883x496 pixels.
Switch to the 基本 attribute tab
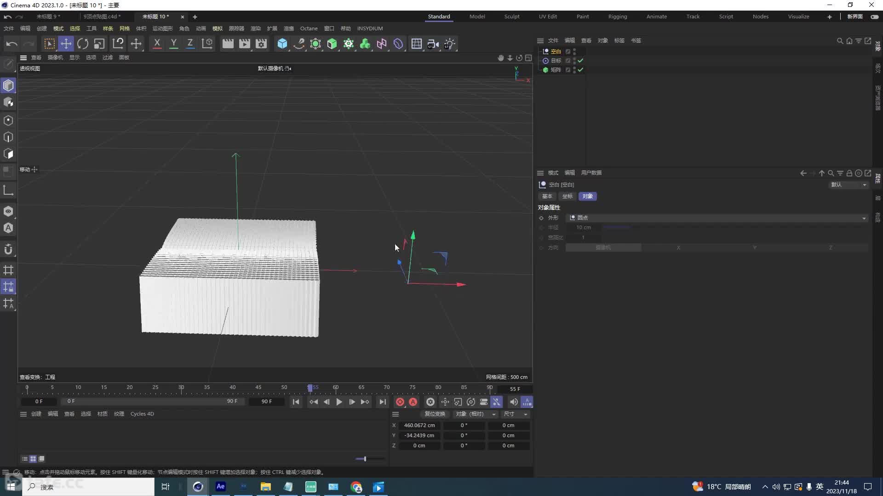click(x=547, y=196)
